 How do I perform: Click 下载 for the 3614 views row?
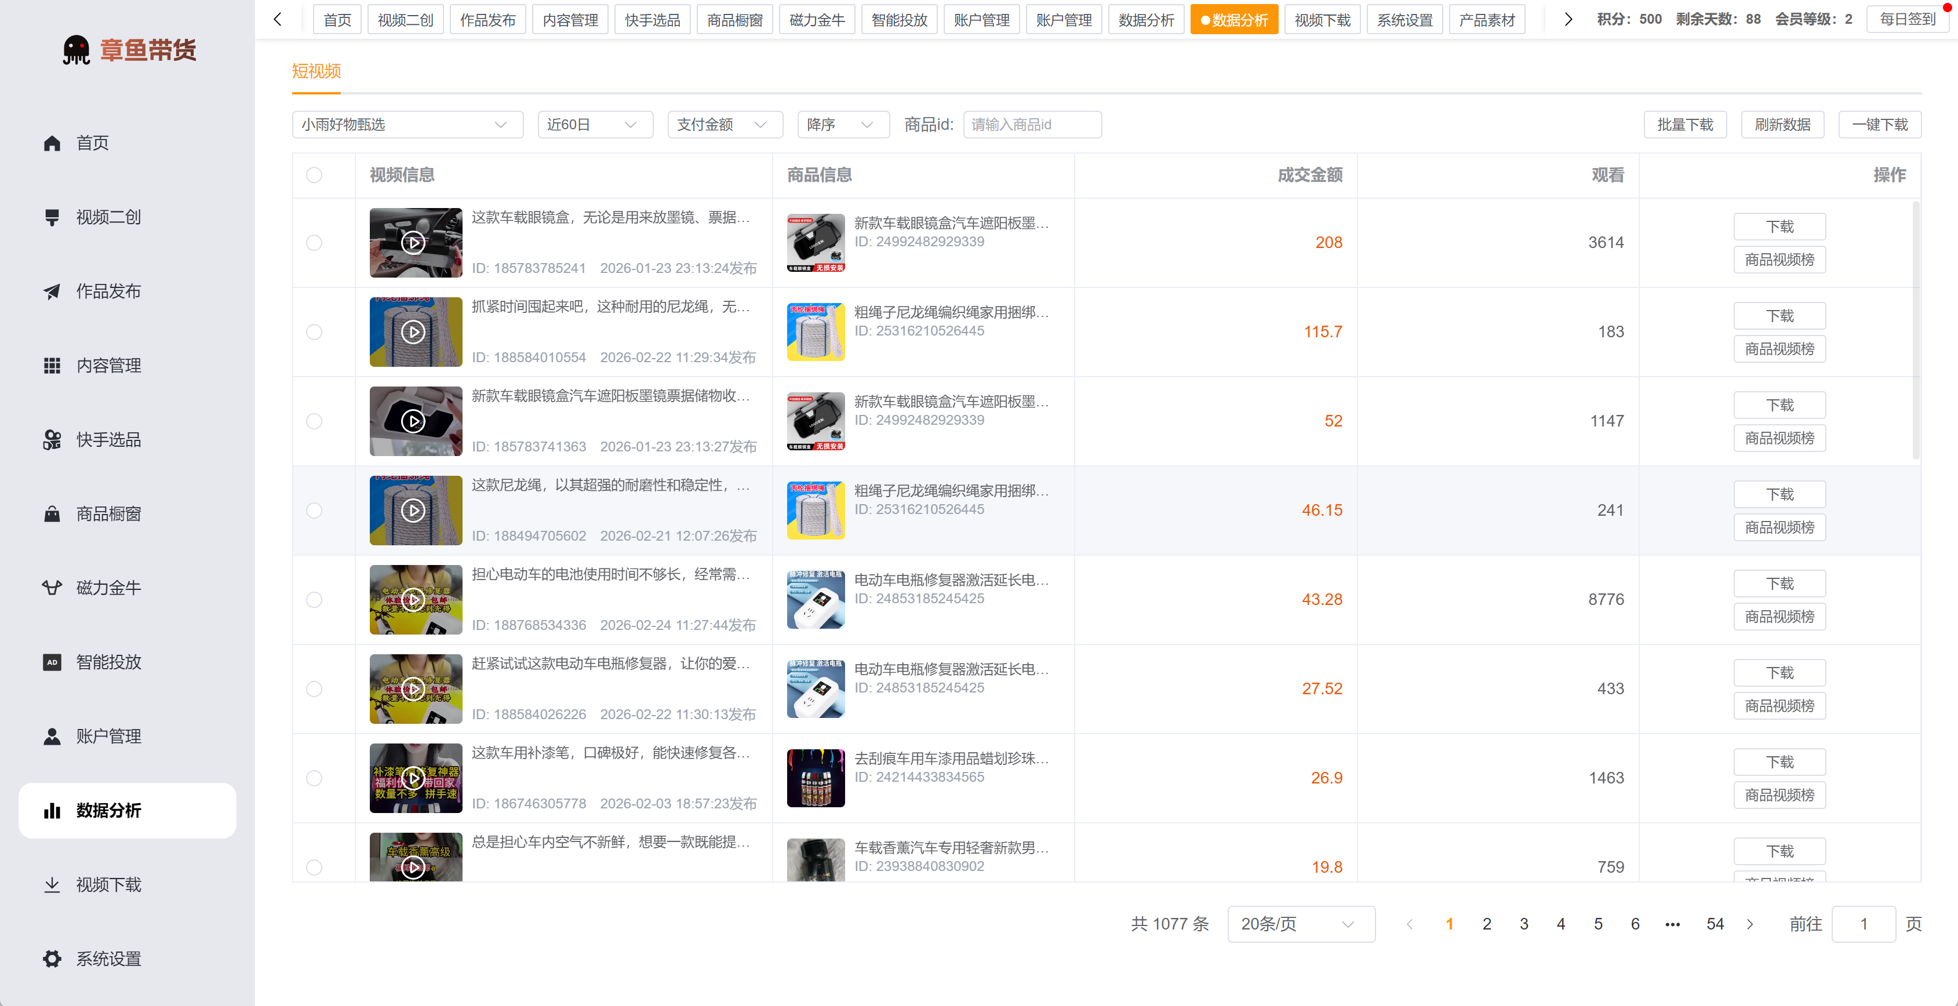tap(1779, 227)
